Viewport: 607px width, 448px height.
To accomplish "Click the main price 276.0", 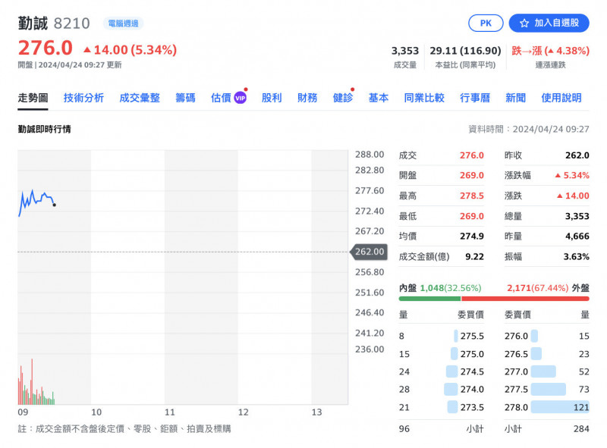I will click(46, 49).
